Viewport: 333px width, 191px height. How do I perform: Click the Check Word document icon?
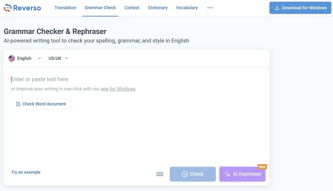click(x=18, y=104)
